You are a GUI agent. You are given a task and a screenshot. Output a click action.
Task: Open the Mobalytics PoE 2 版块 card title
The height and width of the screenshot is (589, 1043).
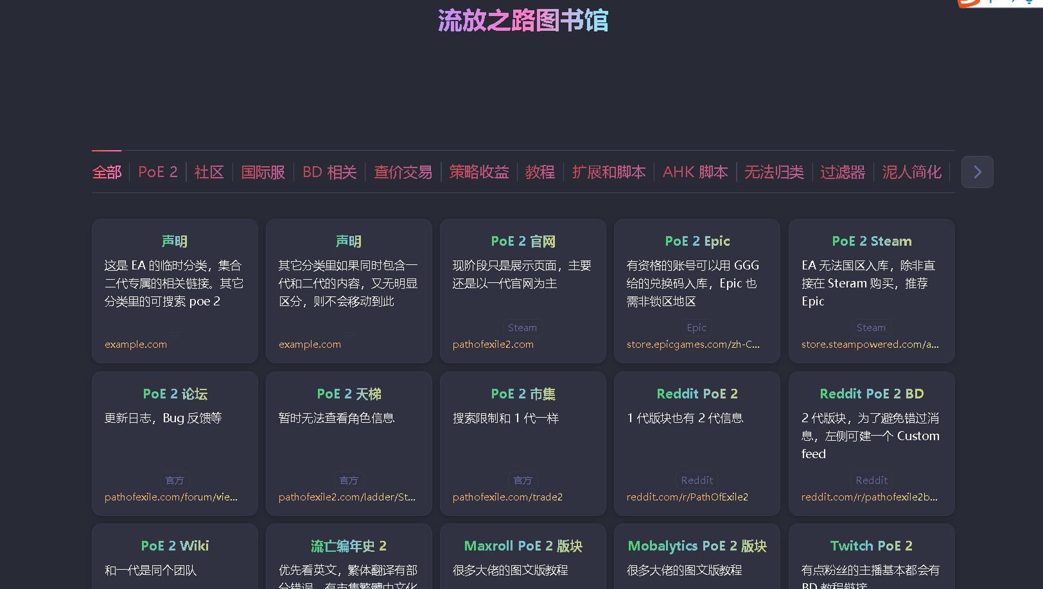pyautogui.click(x=697, y=546)
